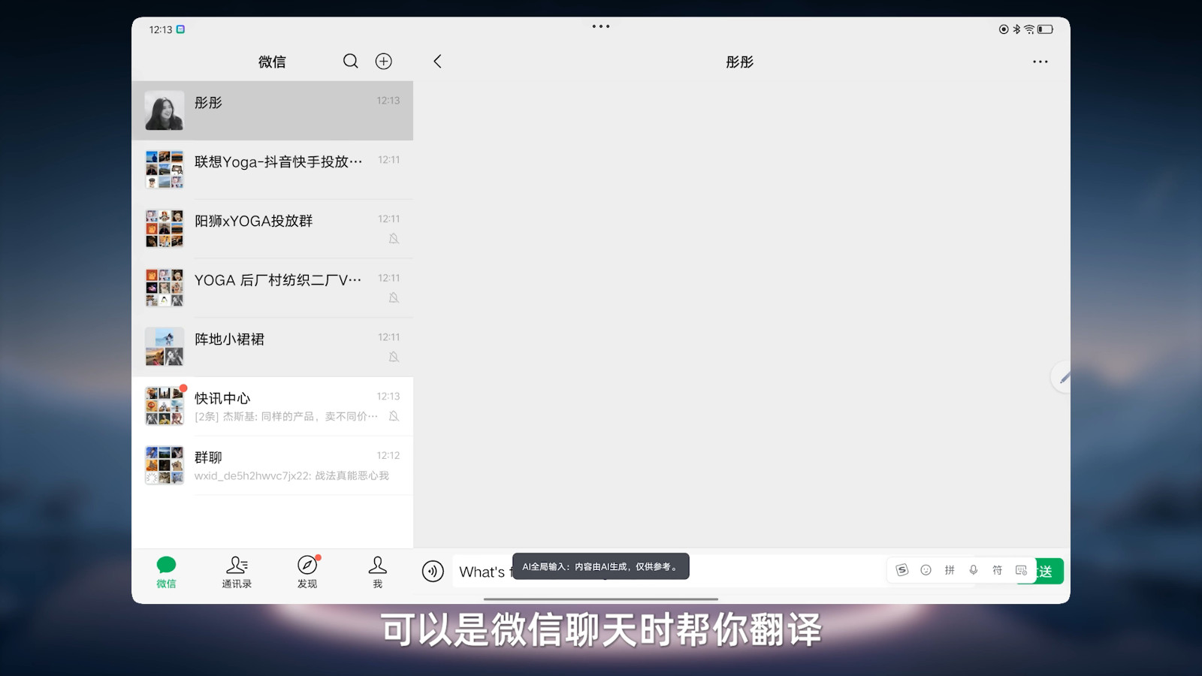
Task: Open 快讯中心 chat with unread messages
Action: (x=273, y=406)
